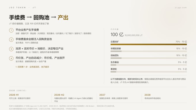Screen dimensions: 196x110
Task: Click the 平台业务产生手续费 heading
Action: pyautogui.click(x=27, y=30)
